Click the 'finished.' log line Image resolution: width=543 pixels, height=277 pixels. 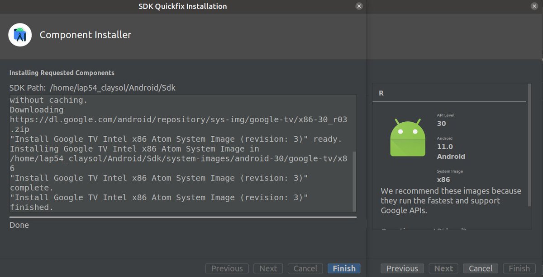[x=32, y=207]
